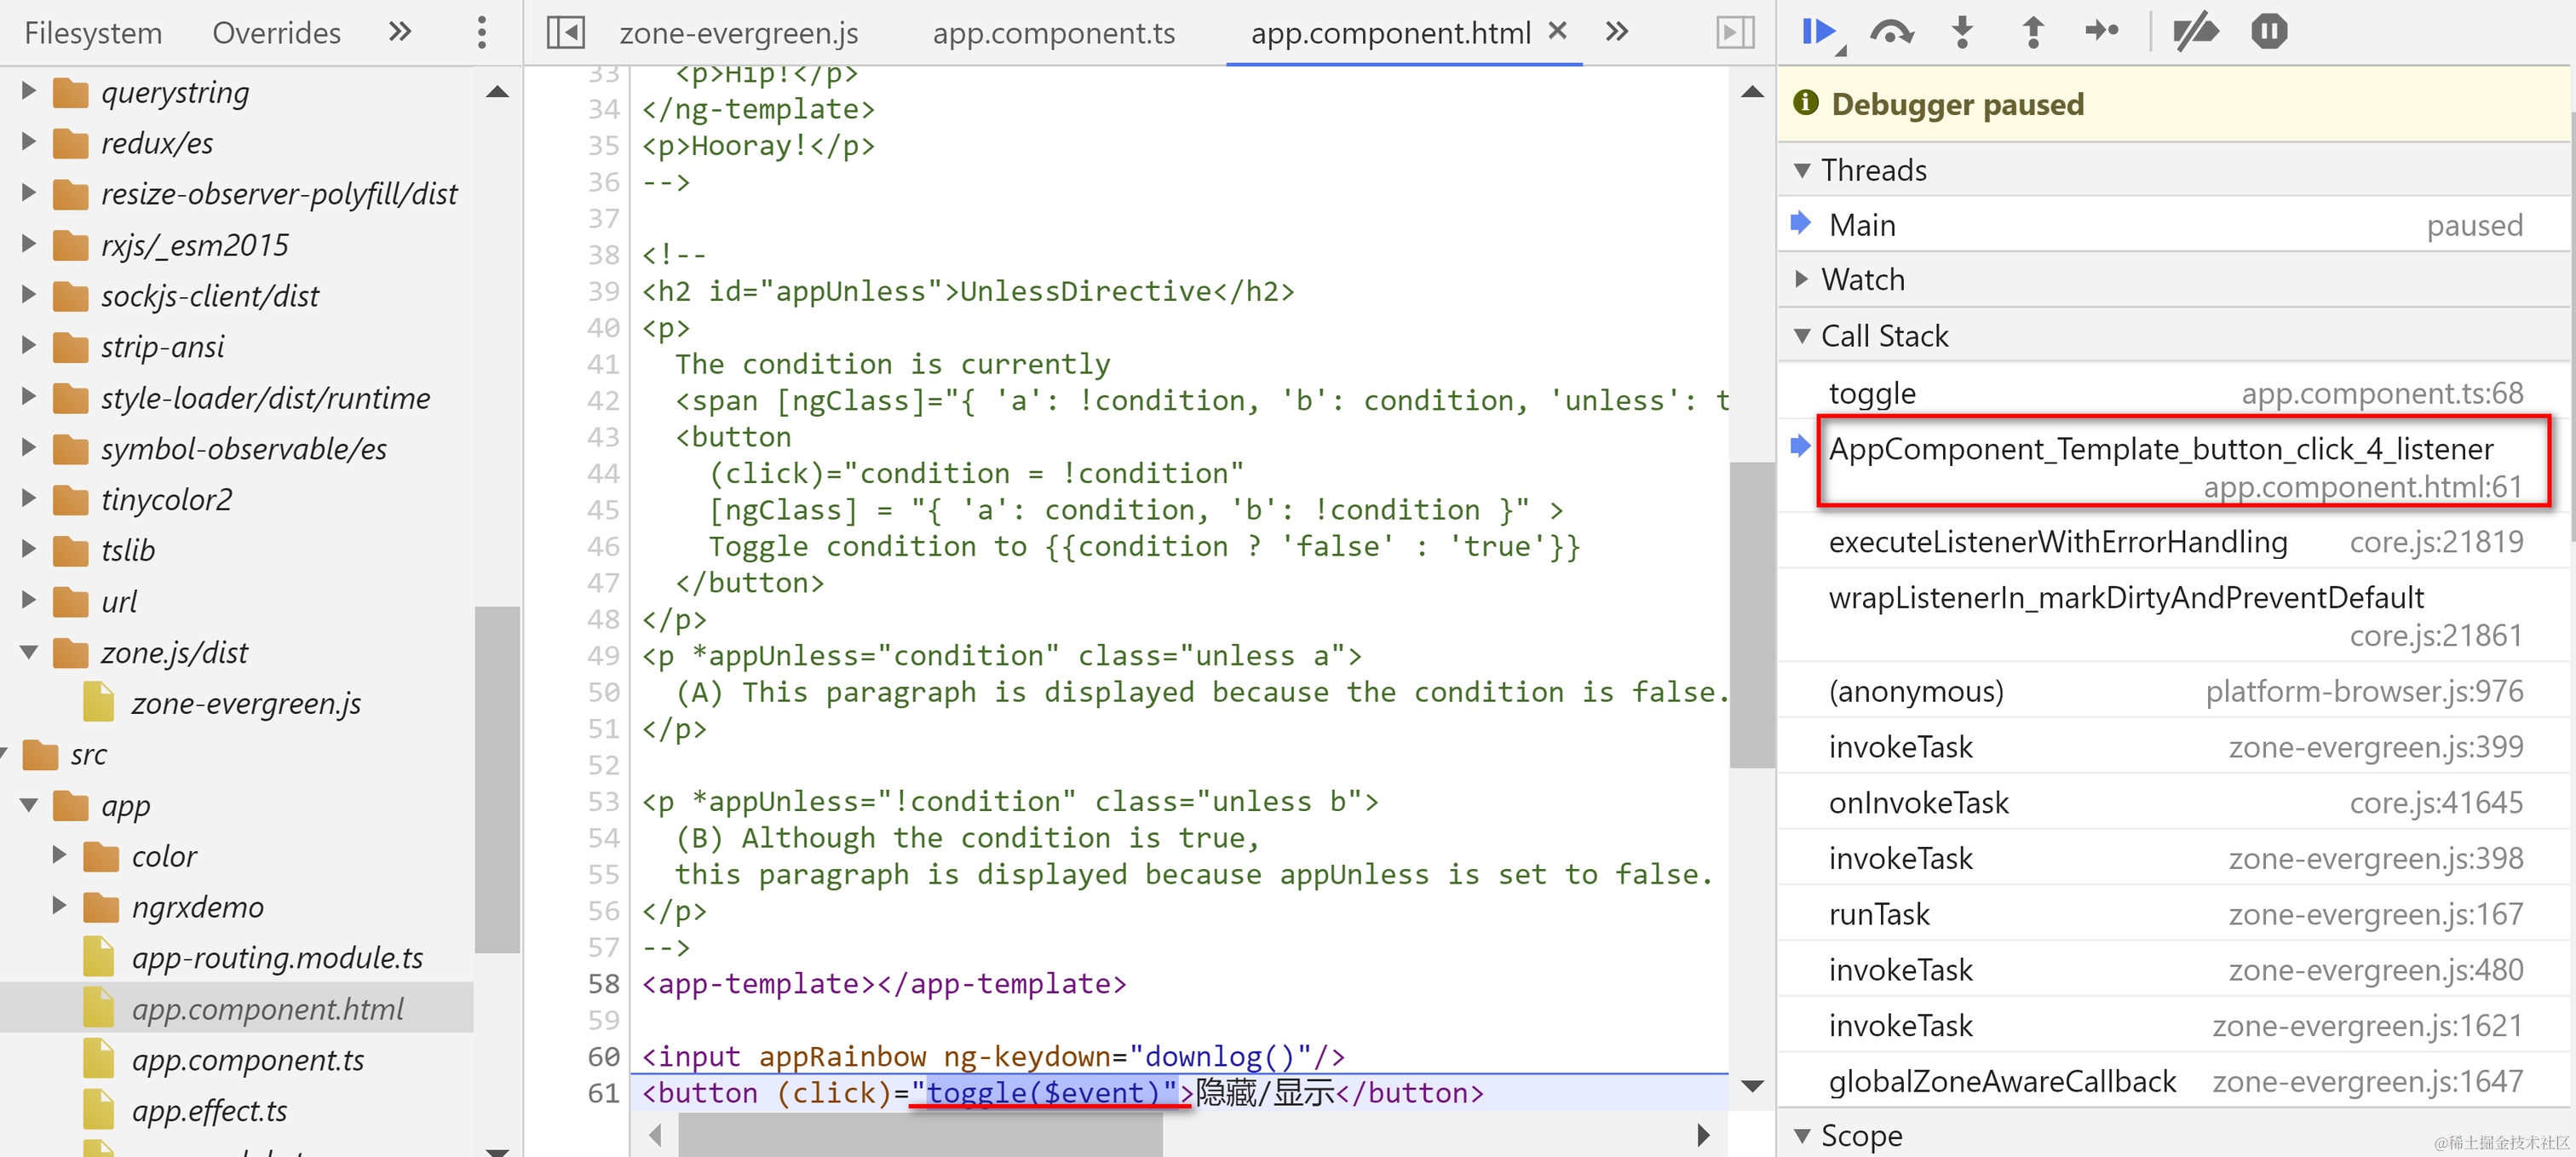Step over next function call
This screenshot has height=1157, width=2576.
point(1890,32)
